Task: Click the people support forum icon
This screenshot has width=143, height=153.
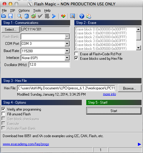Action: (89, 16)
